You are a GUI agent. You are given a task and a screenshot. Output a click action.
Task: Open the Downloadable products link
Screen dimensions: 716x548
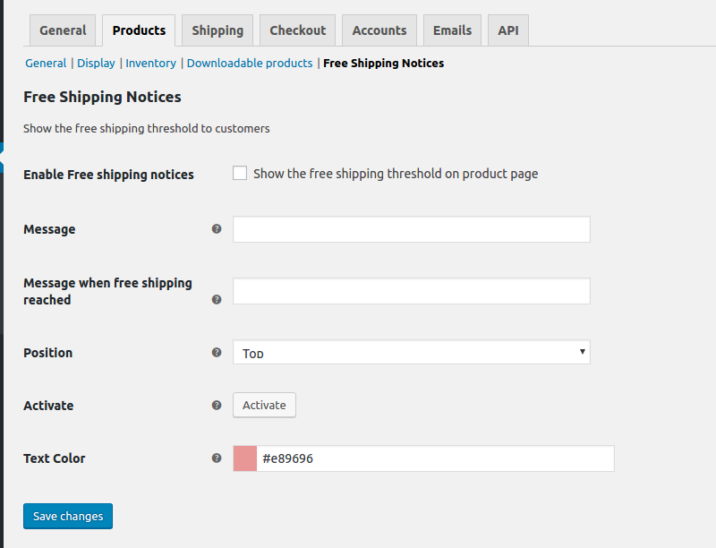[x=250, y=63]
